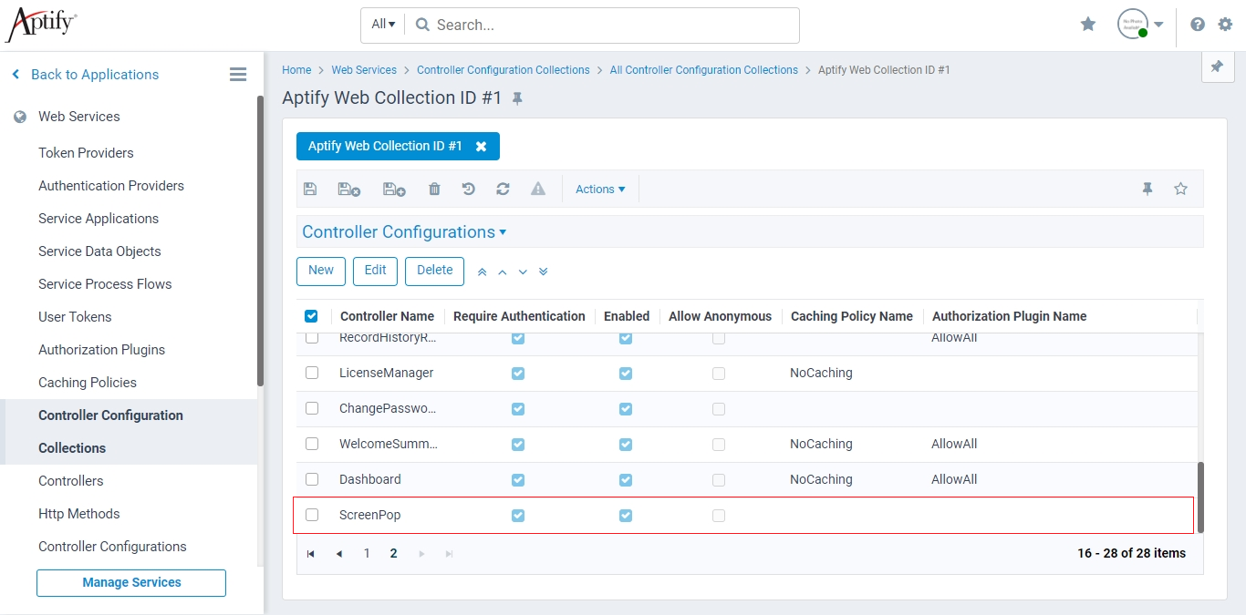Click the pin icon next to the page title
This screenshot has width=1246, height=615.
(x=517, y=98)
